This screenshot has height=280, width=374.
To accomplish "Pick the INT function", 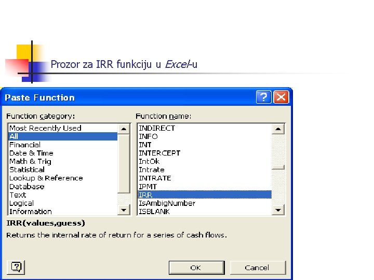I will point(205,145).
